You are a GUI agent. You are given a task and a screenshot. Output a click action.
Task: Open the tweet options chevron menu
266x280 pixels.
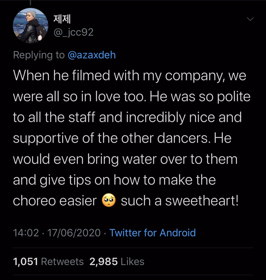250,19
